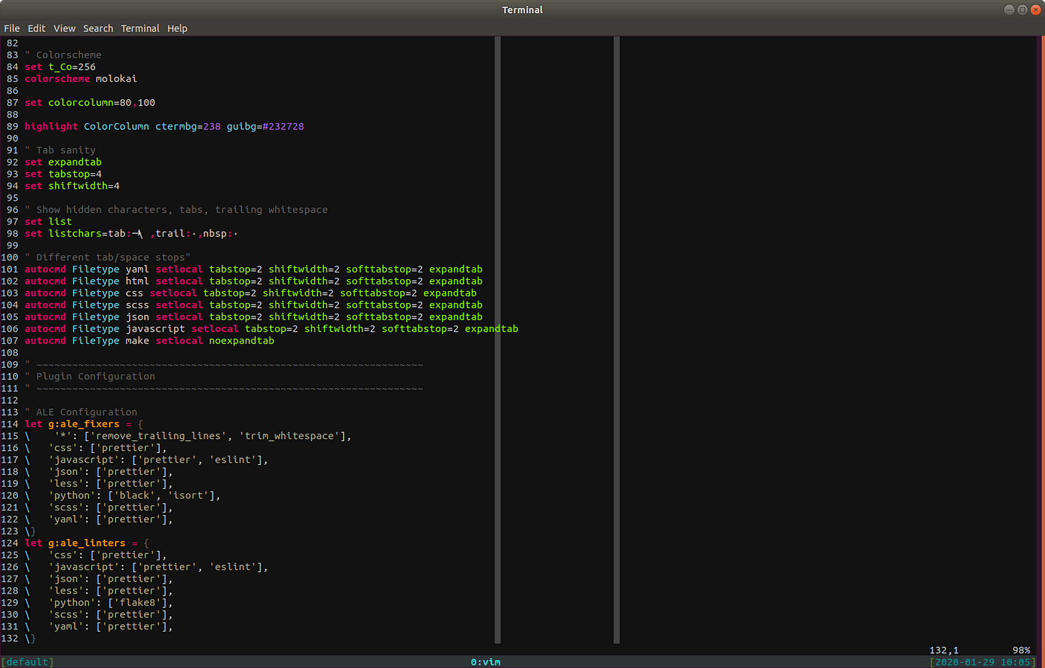Place cursor on colorscheme molokai line
The image size is (1045, 668).
[82, 78]
